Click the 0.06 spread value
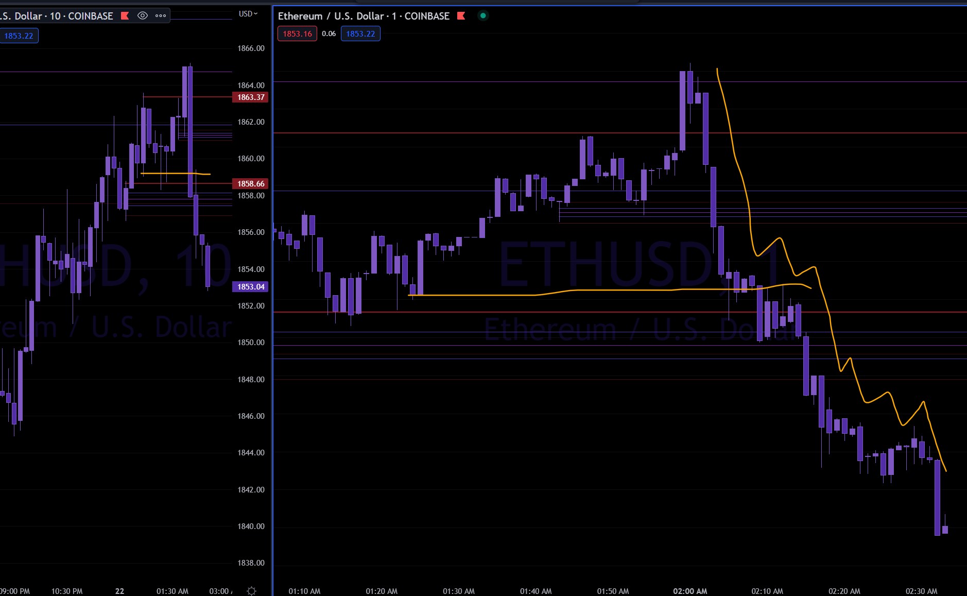This screenshot has height=596, width=967. click(329, 34)
